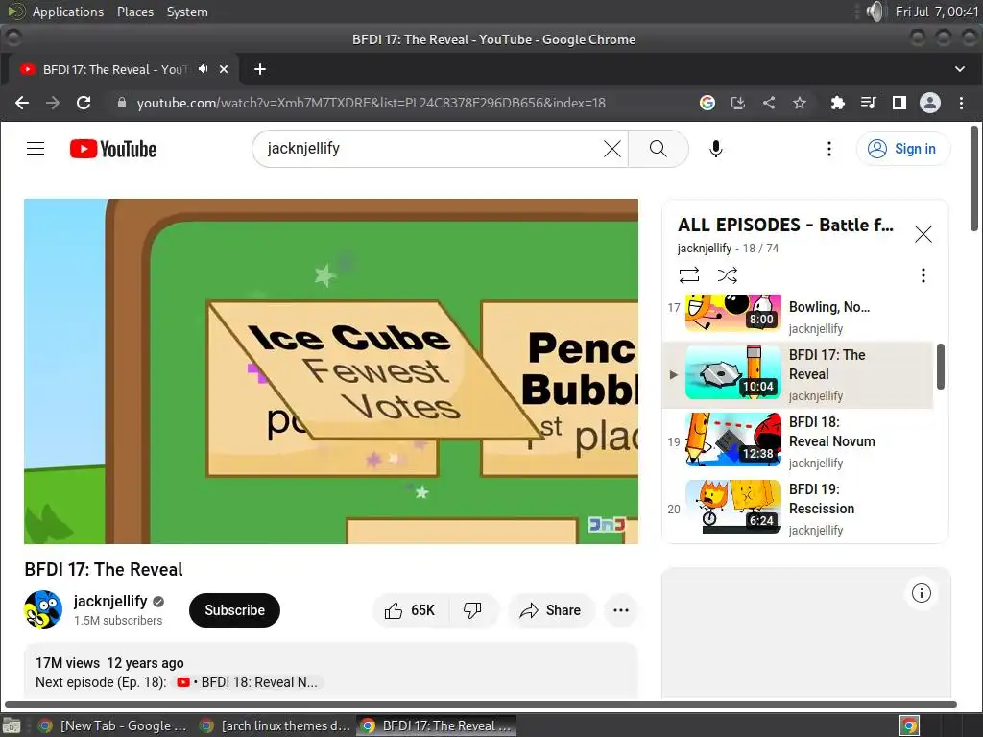Open jacknjellify link under playlist title
The width and height of the screenshot is (983, 737).
click(x=704, y=249)
